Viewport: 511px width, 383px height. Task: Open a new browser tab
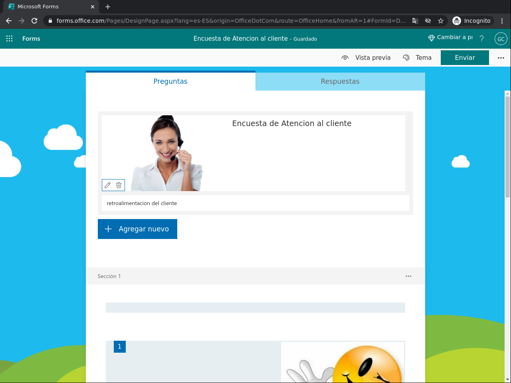[x=108, y=7]
